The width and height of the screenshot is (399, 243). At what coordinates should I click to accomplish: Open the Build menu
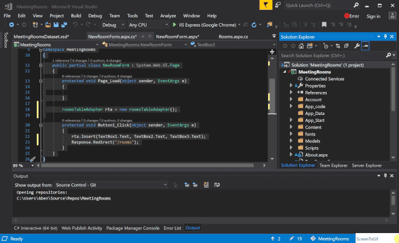coord(76,16)
